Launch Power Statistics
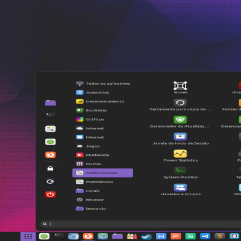Viewport: 241px width, 241px height. (x=180, y=156)
